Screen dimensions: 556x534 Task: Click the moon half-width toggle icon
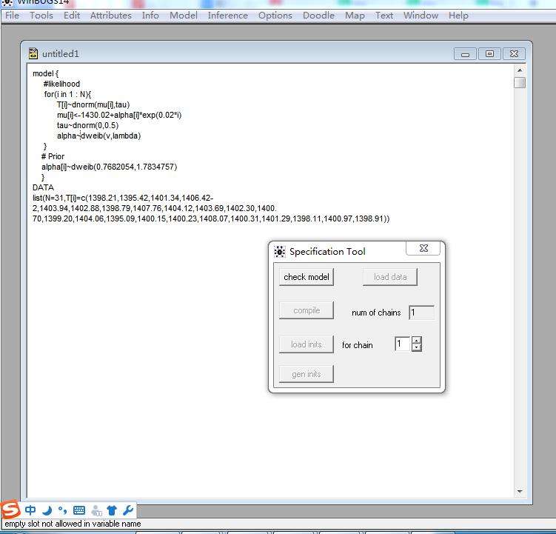point(47,510)
